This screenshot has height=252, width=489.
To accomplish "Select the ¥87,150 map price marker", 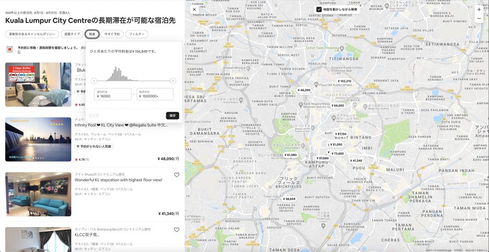I will pyautogui.click(x=340, y=134).
